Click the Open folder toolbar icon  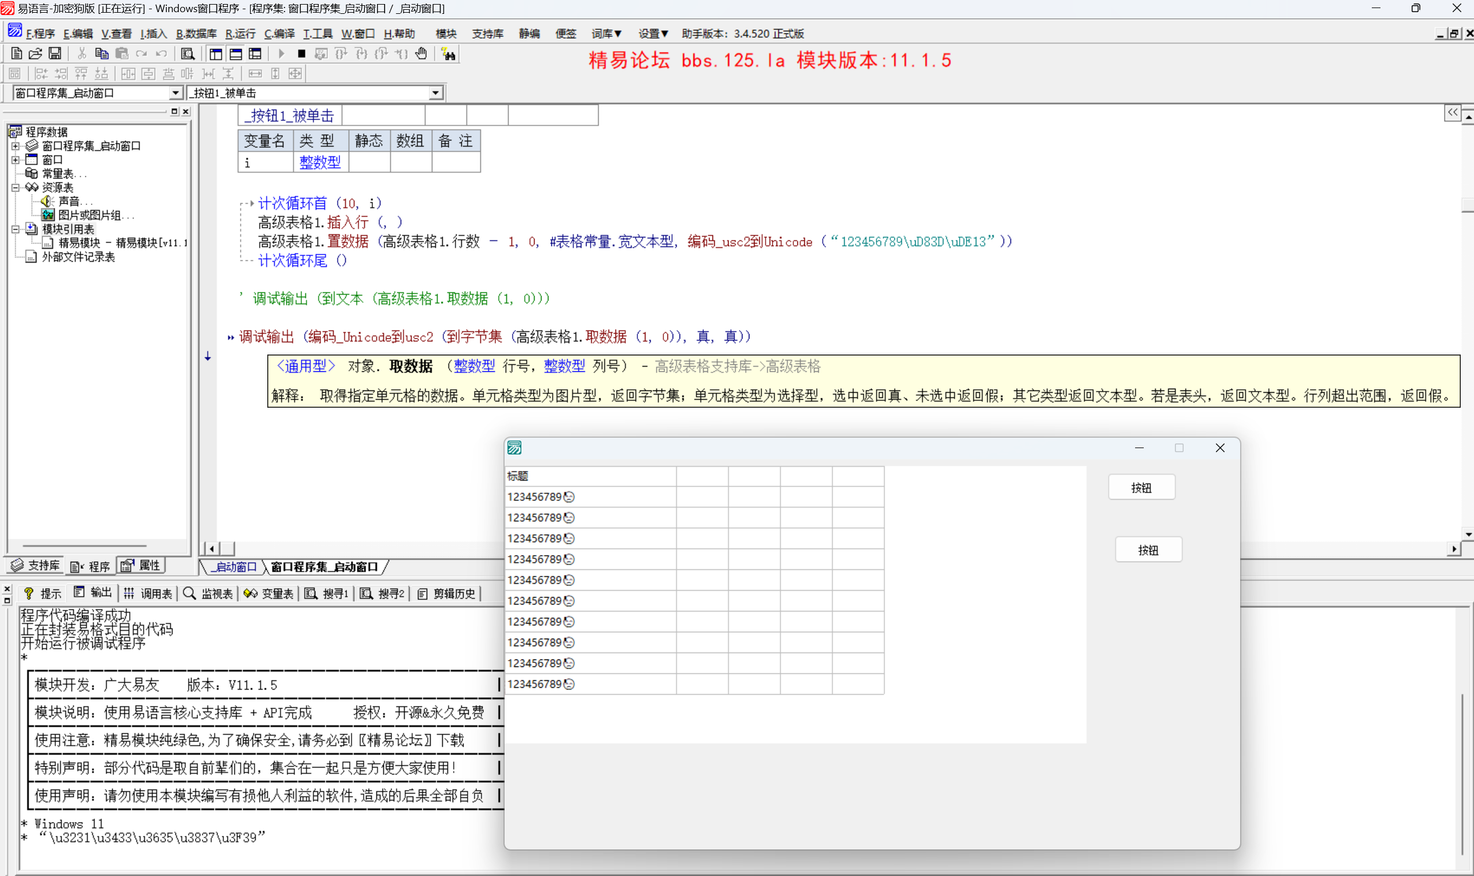tap(35, 54)
